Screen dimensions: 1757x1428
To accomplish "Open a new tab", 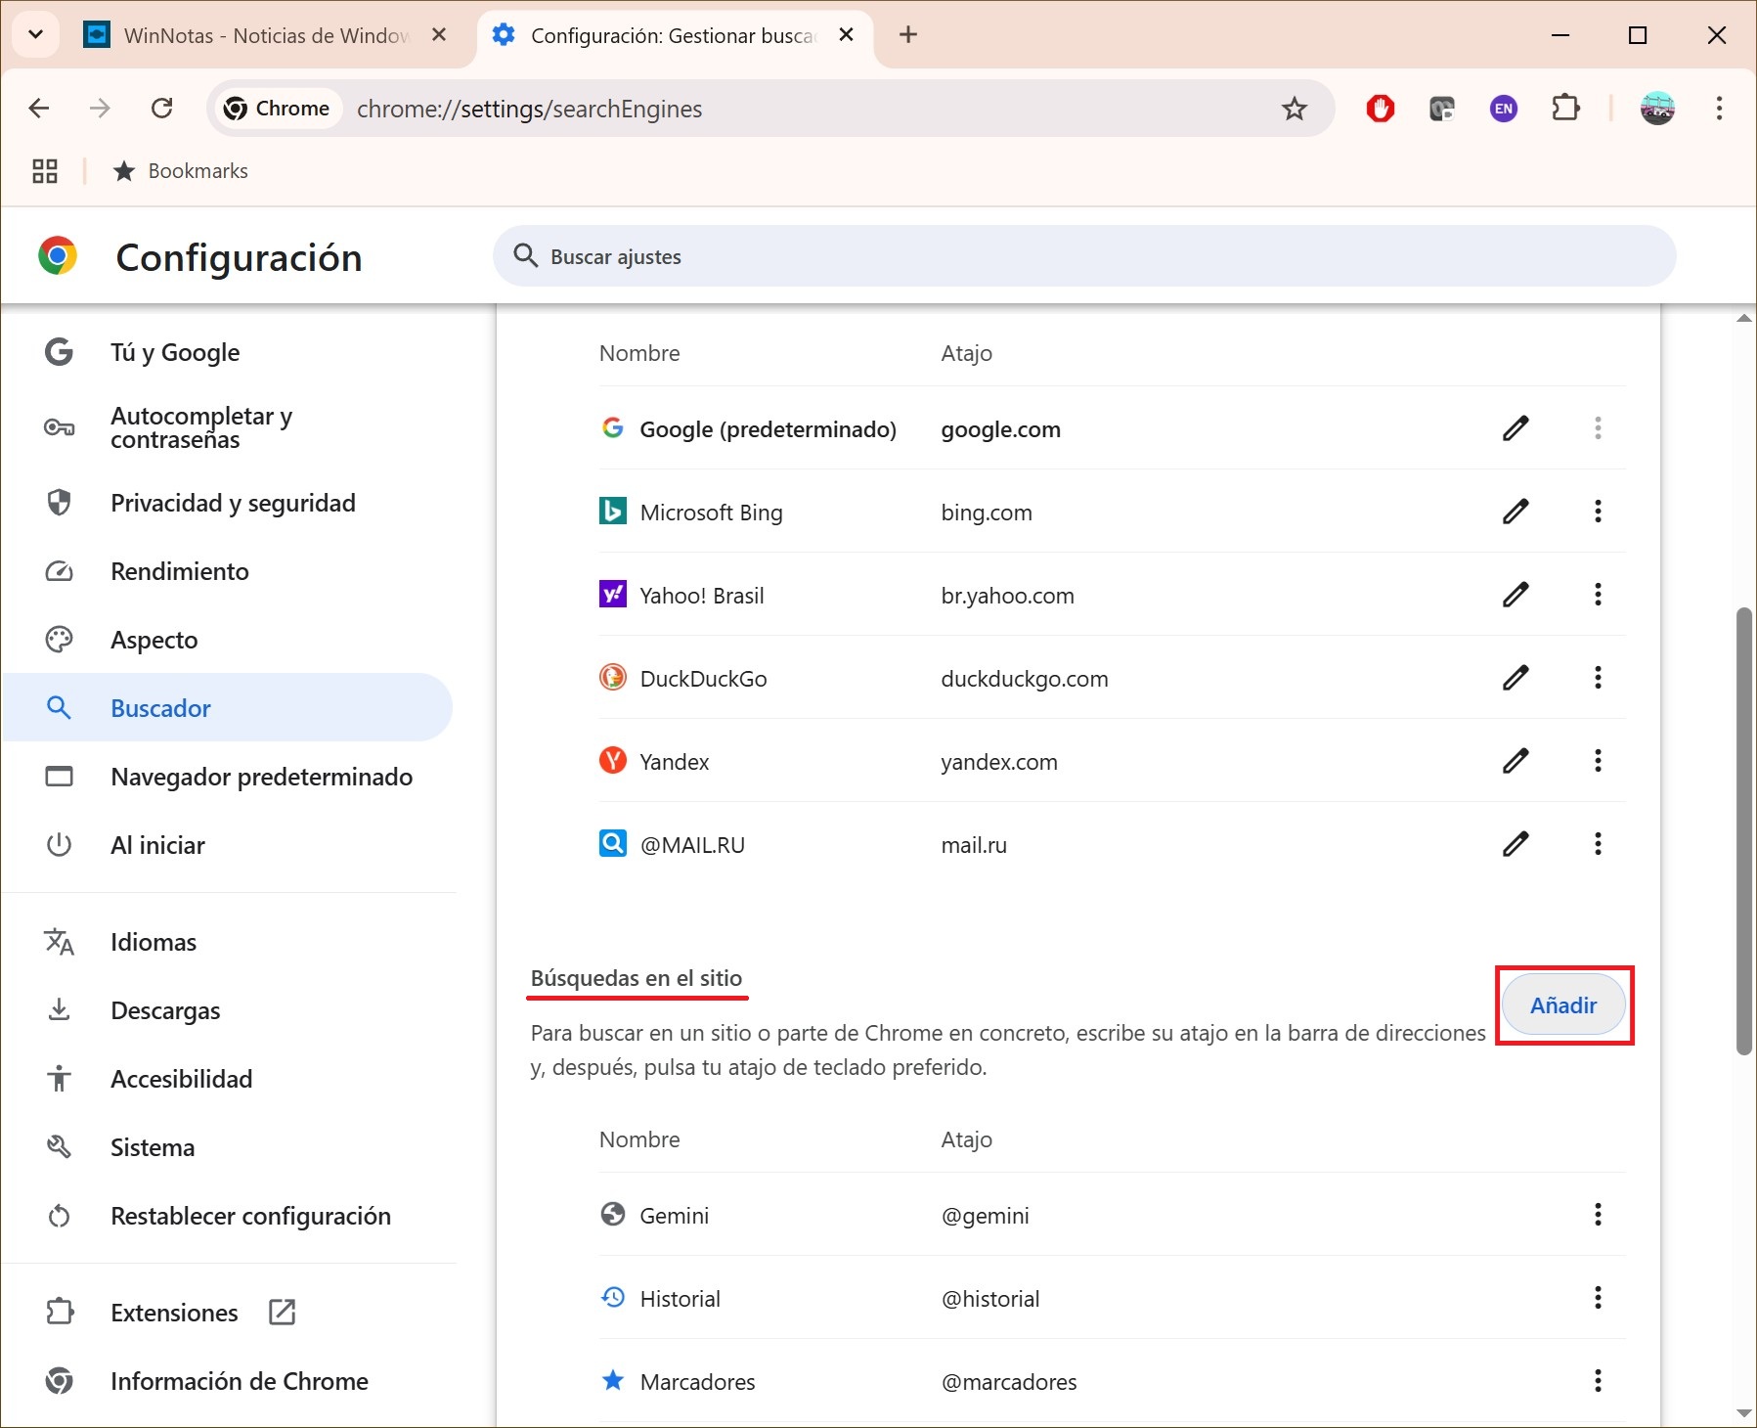I will [x=908, y=35].
